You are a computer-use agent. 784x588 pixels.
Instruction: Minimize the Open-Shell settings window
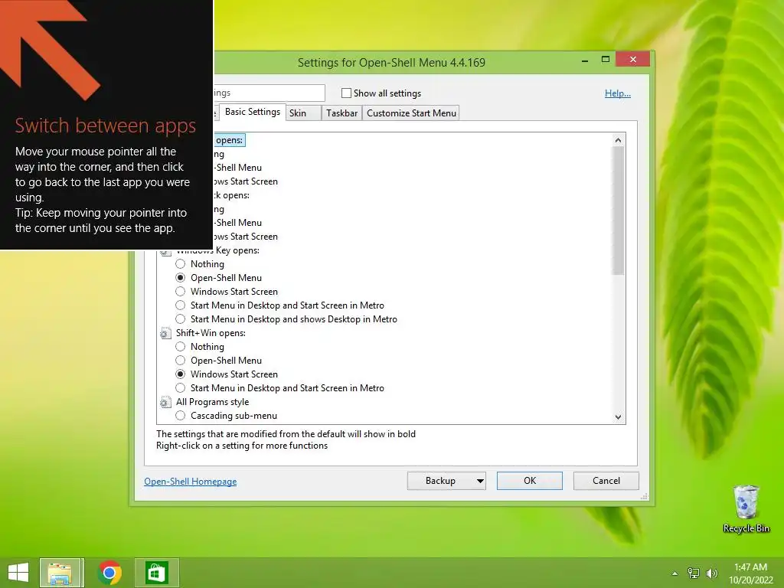(x=585, y=60)
